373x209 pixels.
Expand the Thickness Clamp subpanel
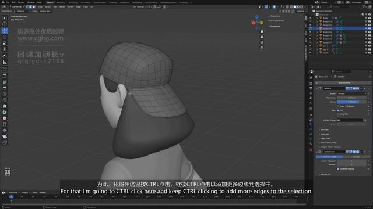[328, 143]
